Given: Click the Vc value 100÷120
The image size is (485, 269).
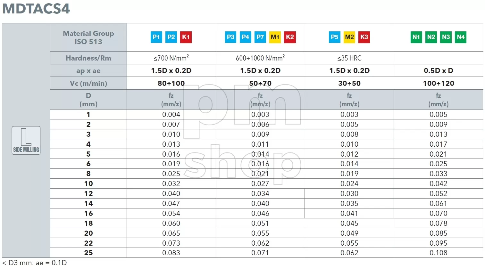Looking at the screenshot, I should click(439, 83).
